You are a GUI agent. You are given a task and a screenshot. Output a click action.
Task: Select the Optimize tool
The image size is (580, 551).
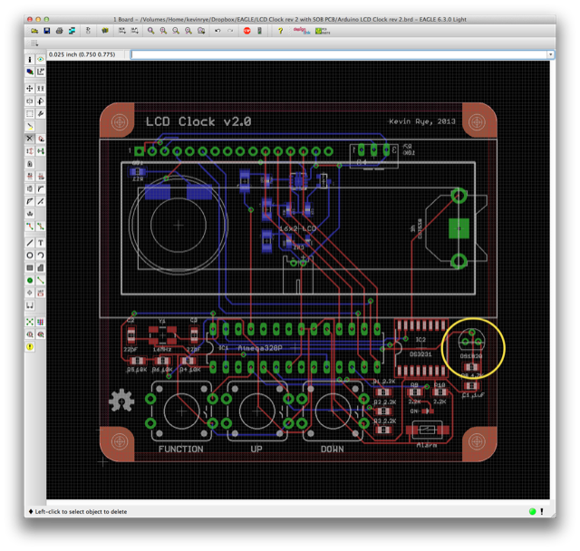point(40,201)
